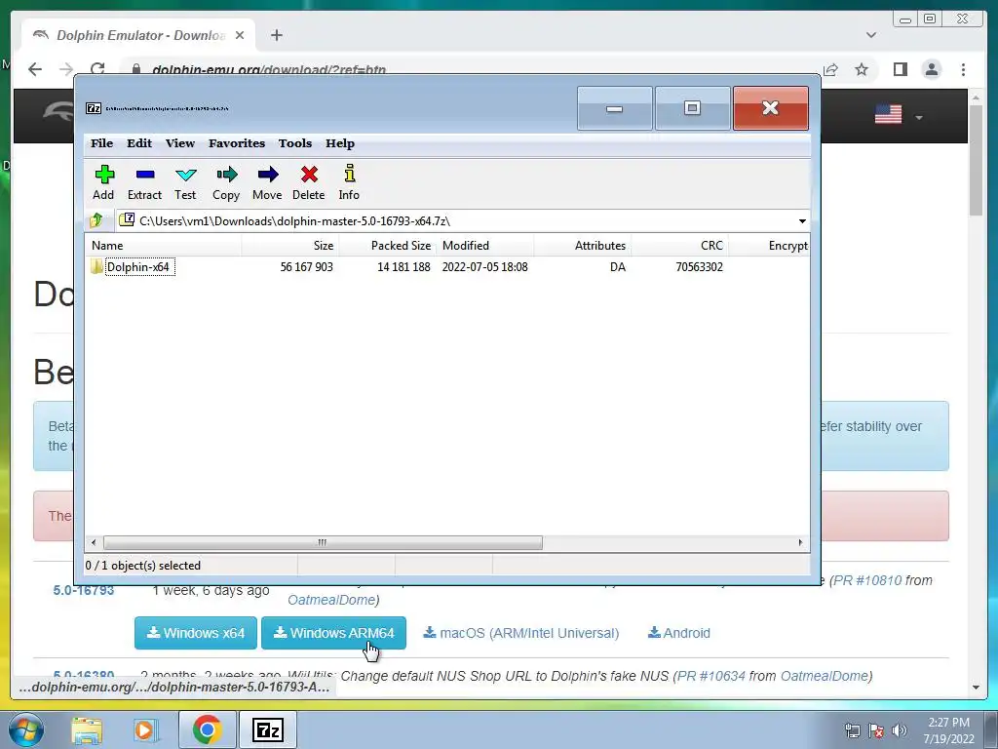
Task: Open a new Chrome tab
Action: (x=276, y=35)
